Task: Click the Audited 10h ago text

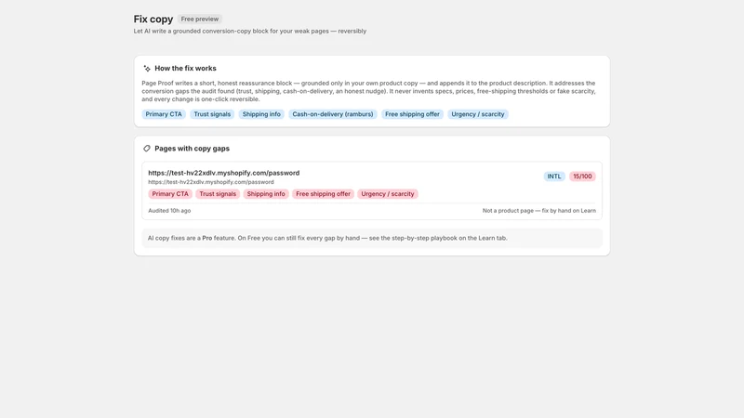Action: [169, 211]
